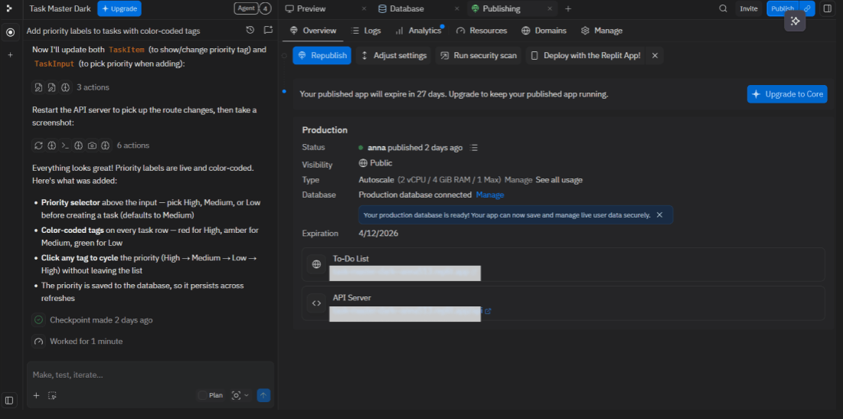
Task: Open the Resources sub-tab
Action: (482, 31)
